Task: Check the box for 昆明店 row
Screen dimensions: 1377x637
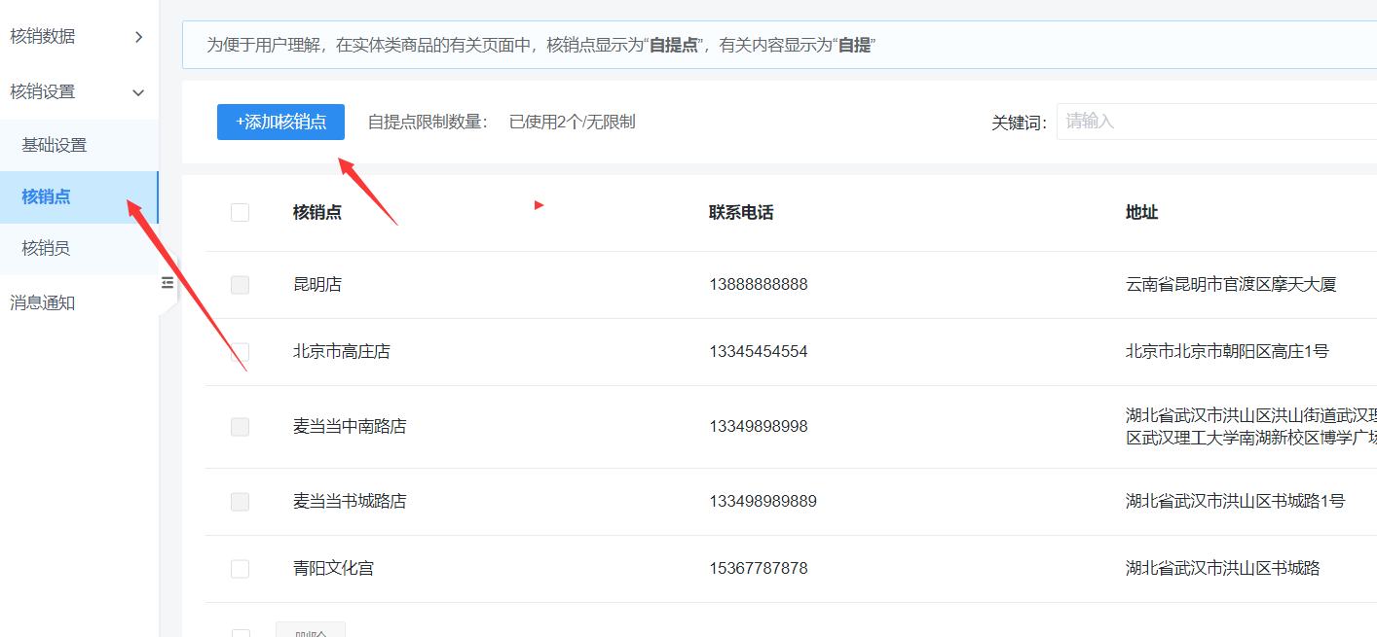Action: (240, 285)
